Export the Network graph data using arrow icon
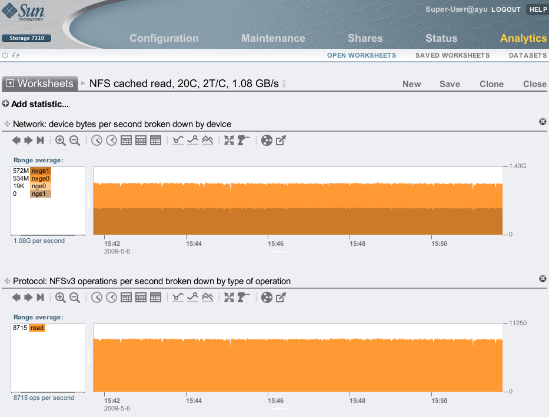 click(x=281, y=141)
